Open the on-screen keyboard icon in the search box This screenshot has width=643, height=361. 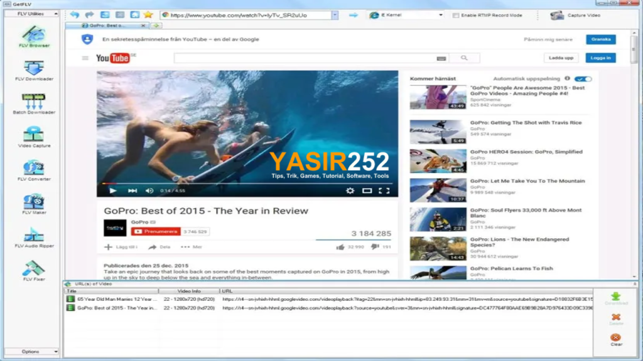point(441,58)
